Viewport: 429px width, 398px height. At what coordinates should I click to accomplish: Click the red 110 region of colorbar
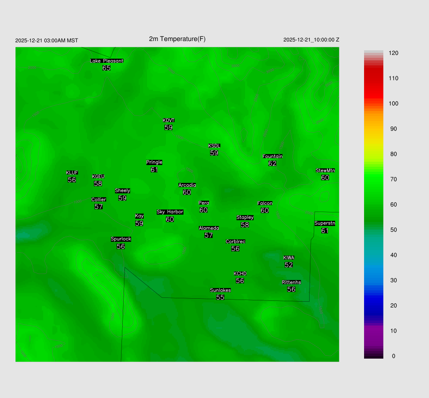click(x=373, y=78)
